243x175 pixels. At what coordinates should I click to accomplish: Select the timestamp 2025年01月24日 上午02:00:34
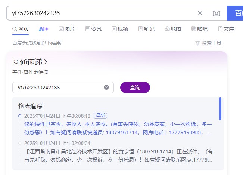click(x=57, y=143)
